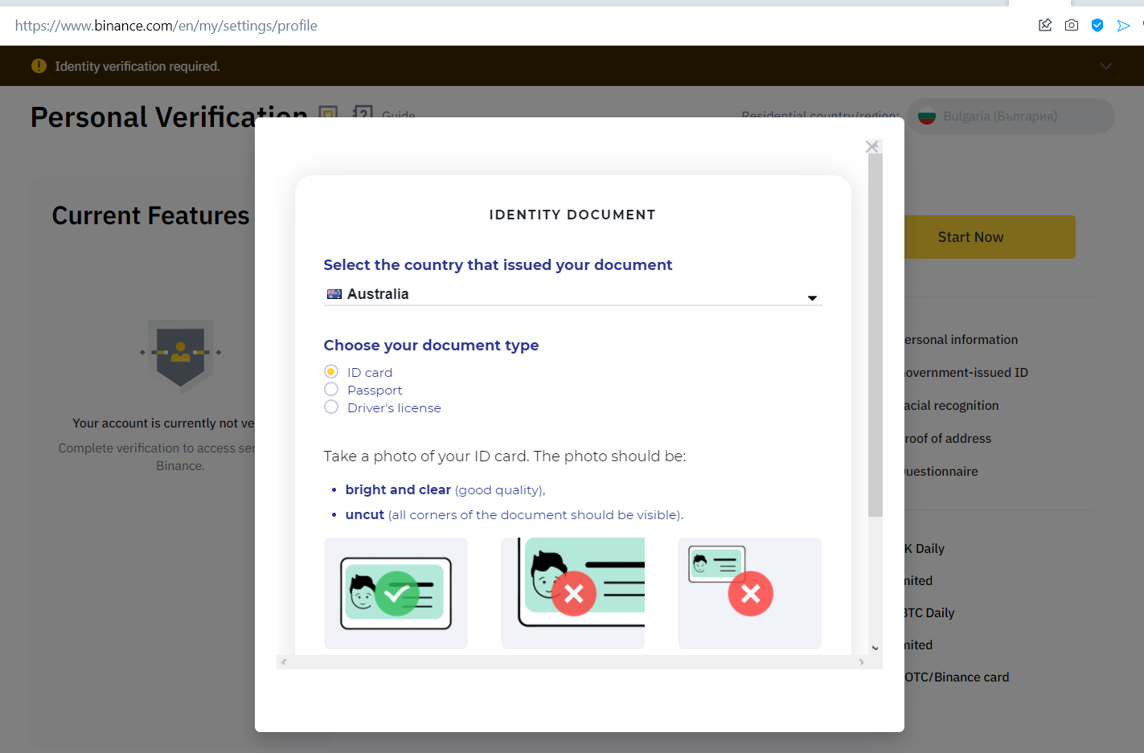Click the 'Facial recognition' requirement text

(951, 405)
